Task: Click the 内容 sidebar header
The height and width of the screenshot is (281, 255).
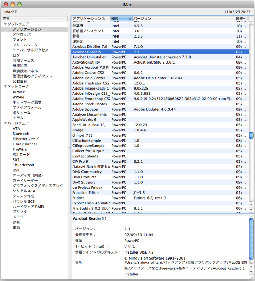Action: click(x=34, y=19)
